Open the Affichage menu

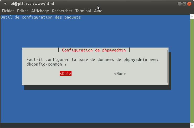tap(40, 11)
